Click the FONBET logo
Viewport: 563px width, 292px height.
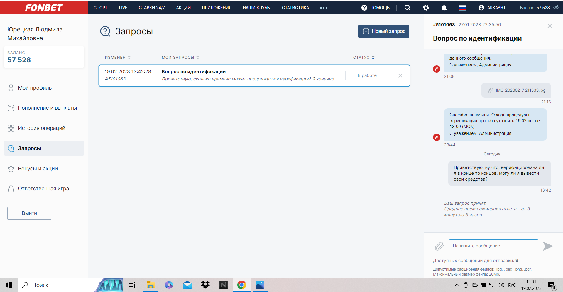[x=44, y=7]
